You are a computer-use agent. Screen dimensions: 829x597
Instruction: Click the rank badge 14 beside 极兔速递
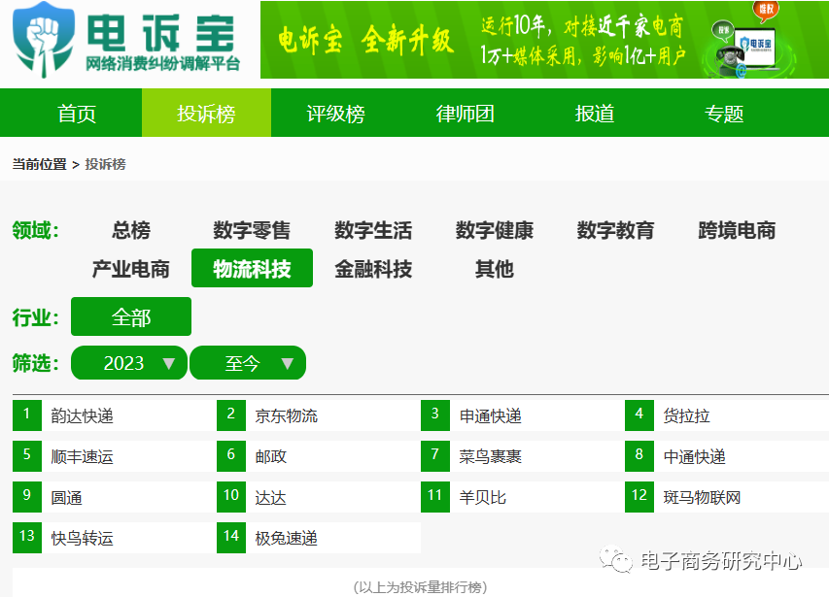230,537
